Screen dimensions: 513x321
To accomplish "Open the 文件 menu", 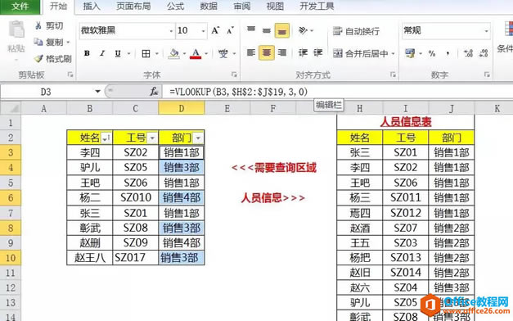I will coord(20,7).
